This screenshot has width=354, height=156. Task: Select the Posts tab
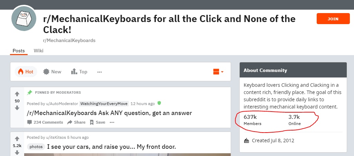[x=19, y=51]
